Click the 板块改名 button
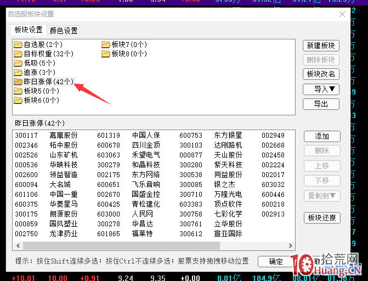The height and width of the screenshot is (281, 368). click(x=321, y=74)
